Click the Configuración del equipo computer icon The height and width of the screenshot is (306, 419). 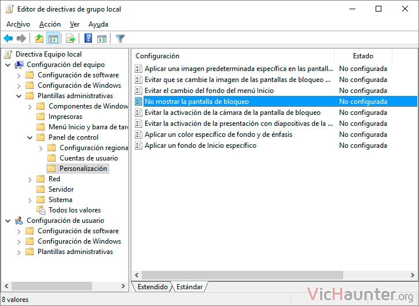19,65
